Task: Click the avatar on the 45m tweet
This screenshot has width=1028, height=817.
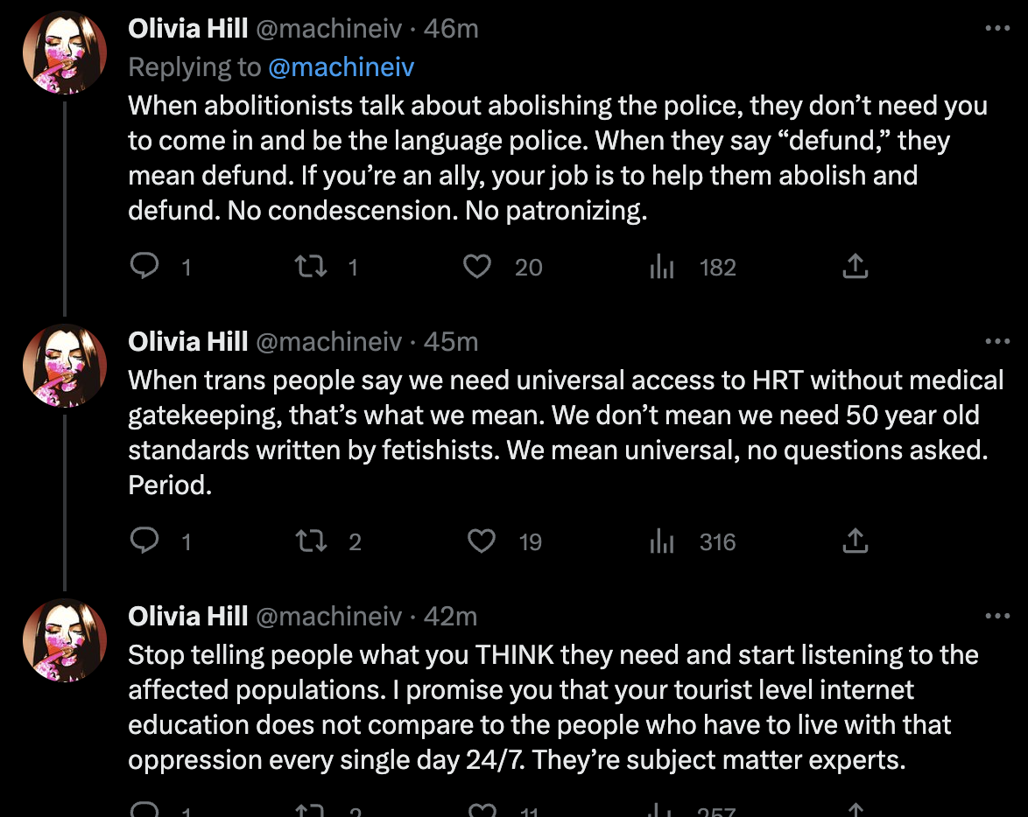Action: (x=65, y=367)
